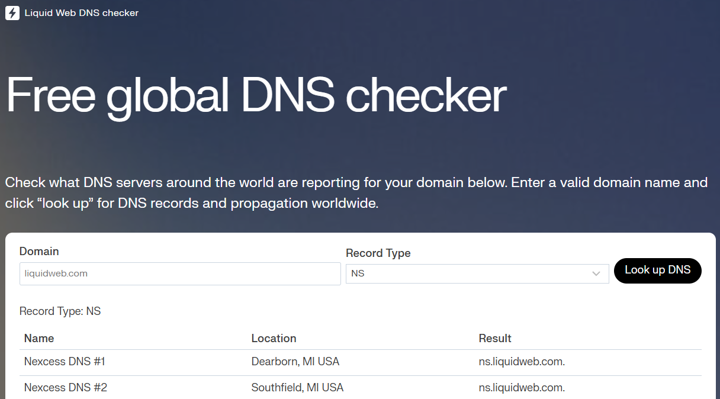Click the Southfield, MI USA location text
Image resolution: width=720 pixels, height=399 pixels.
coord(297,387)
